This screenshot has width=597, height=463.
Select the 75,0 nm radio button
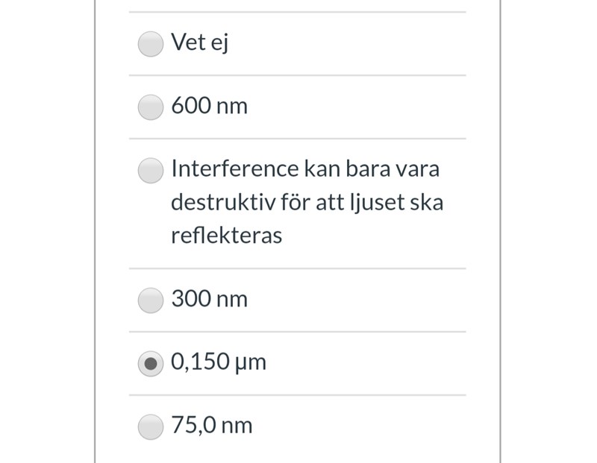tap(151, 427)
